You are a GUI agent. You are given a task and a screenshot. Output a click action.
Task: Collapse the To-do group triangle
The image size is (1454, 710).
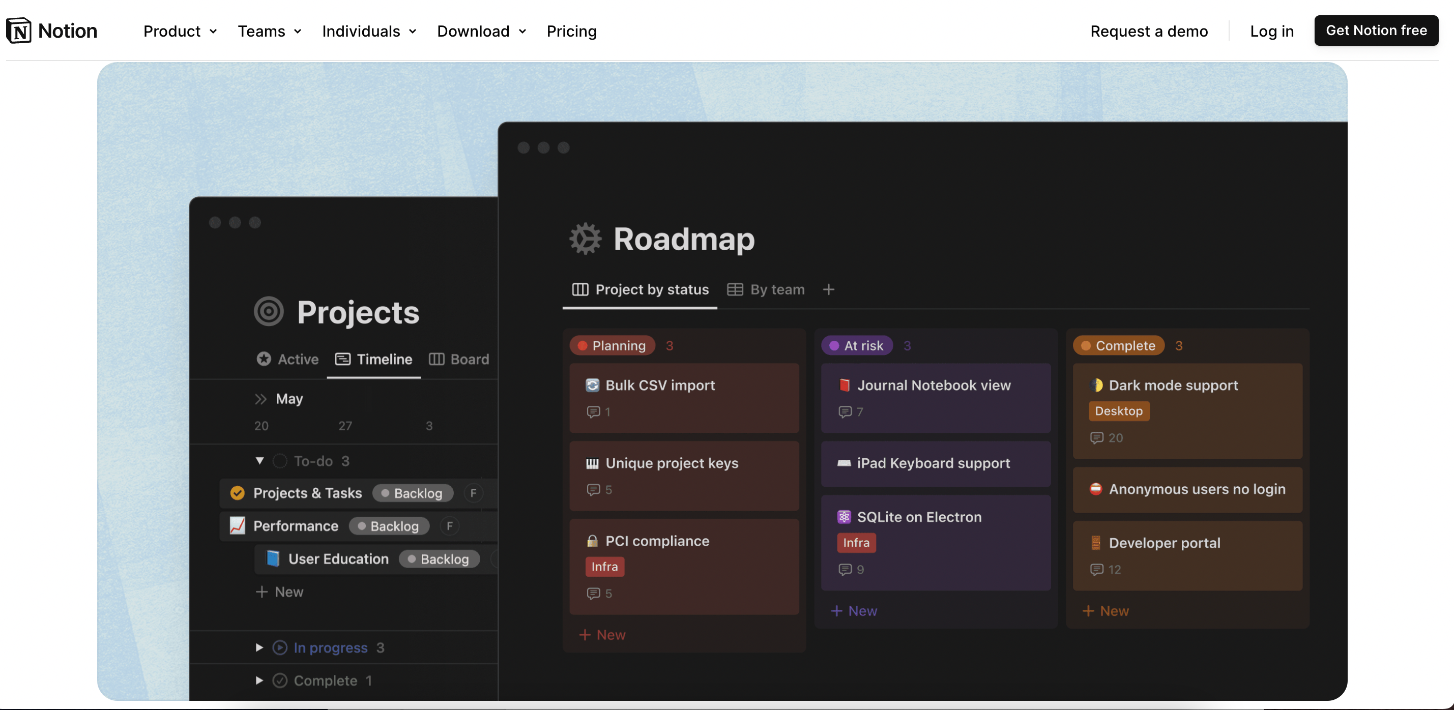click(x=259, y=461)
